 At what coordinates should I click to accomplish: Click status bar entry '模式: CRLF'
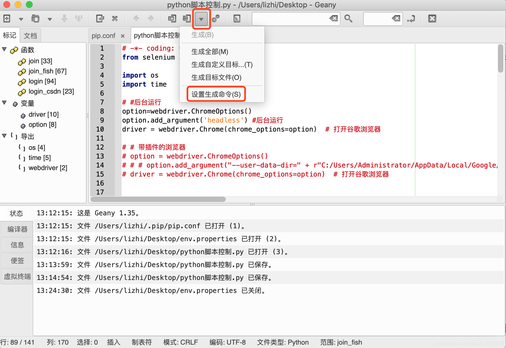[181, 342]
